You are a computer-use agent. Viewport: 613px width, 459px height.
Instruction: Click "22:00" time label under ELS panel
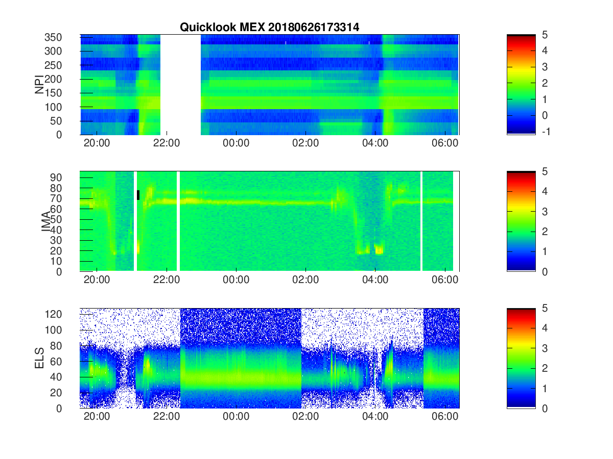(x=167, y=417)
